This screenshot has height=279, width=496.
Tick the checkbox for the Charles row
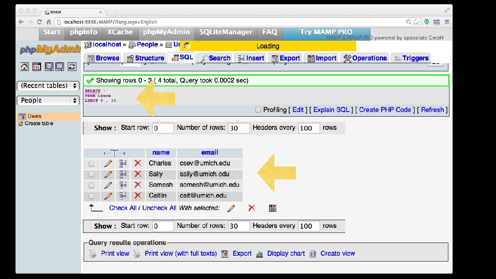(x=91, y=164)
